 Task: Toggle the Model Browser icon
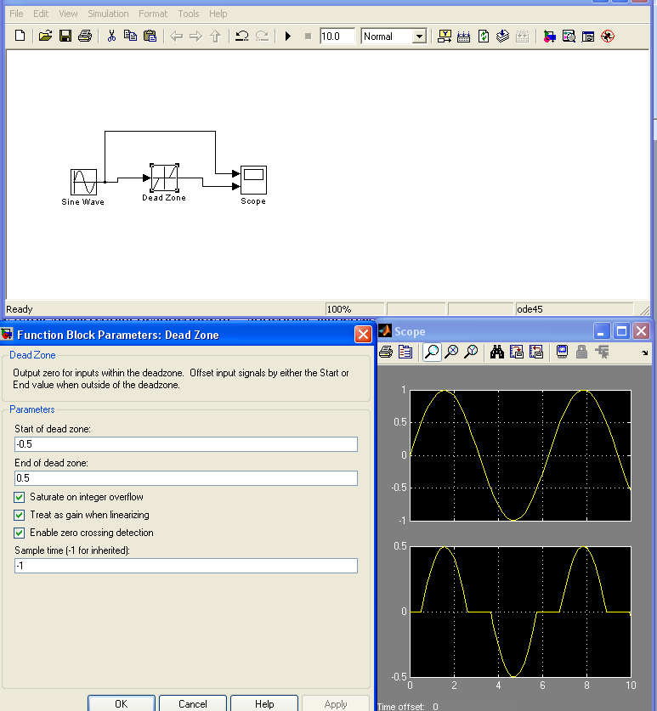[x=588, y=36]
